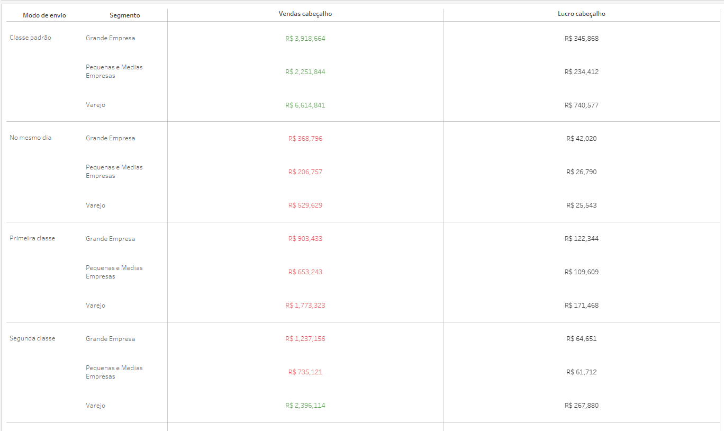
Task: Click the 'Lucro cabeçalho' column header
Action: [582, 14]
